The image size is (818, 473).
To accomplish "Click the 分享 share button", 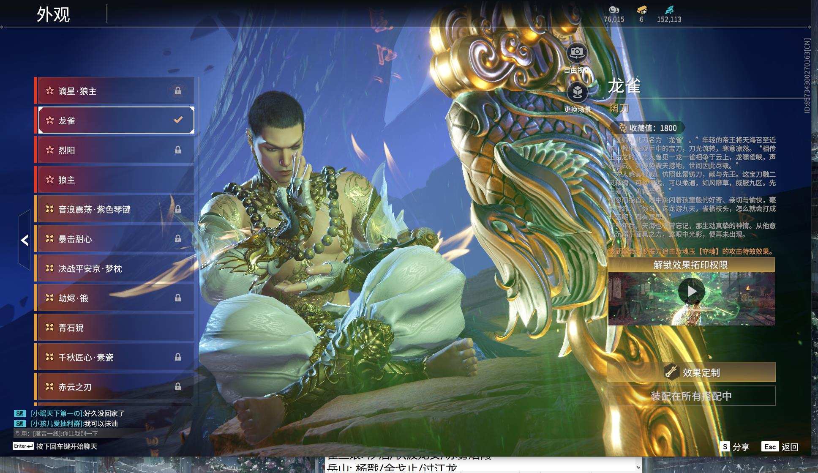I will pos(735,447).
